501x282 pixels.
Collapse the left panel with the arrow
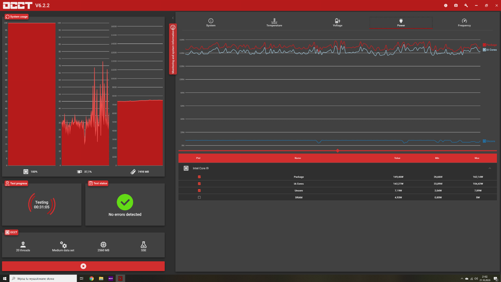173,18
